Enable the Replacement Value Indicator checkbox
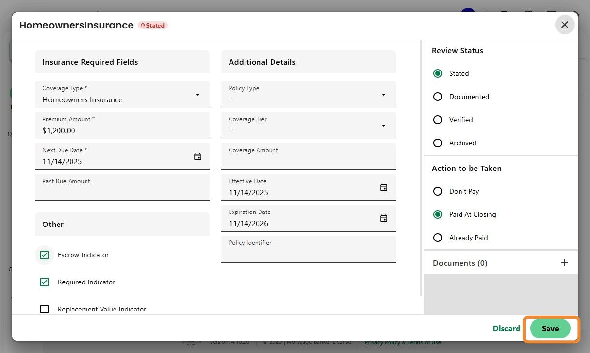590x353 pixels. [x=44, y=309]
